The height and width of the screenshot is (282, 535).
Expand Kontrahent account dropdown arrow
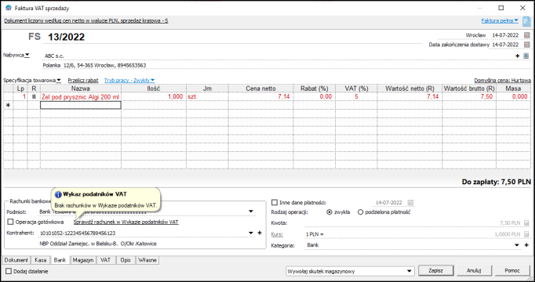(x=251, y=233)
